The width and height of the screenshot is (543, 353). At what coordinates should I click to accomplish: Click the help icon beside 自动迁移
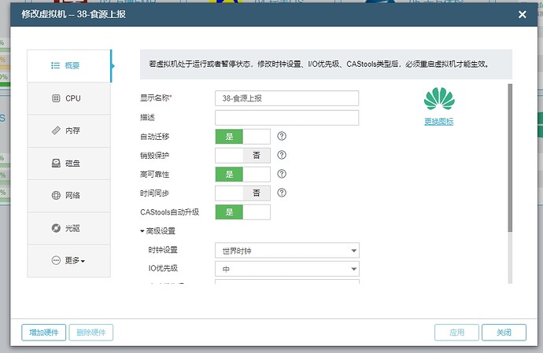click(282, 136)
